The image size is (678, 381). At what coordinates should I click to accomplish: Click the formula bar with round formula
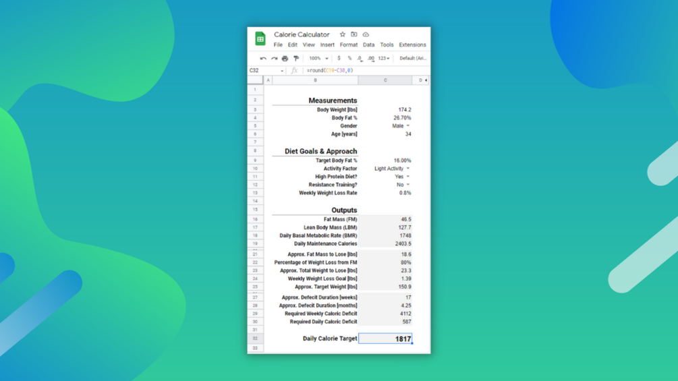(366, 70)
